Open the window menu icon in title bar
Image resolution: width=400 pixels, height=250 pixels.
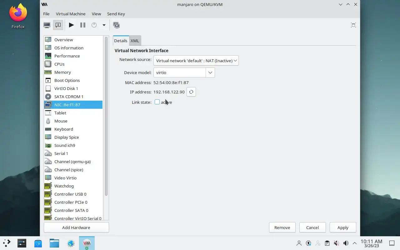44,4
